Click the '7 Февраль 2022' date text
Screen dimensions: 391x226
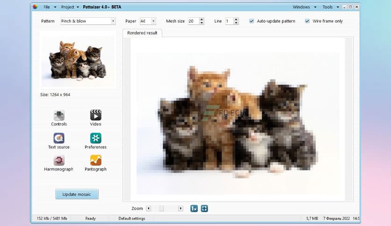(x=336, y=218)
